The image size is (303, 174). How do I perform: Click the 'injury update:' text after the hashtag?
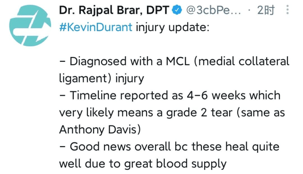click(173, 27)
